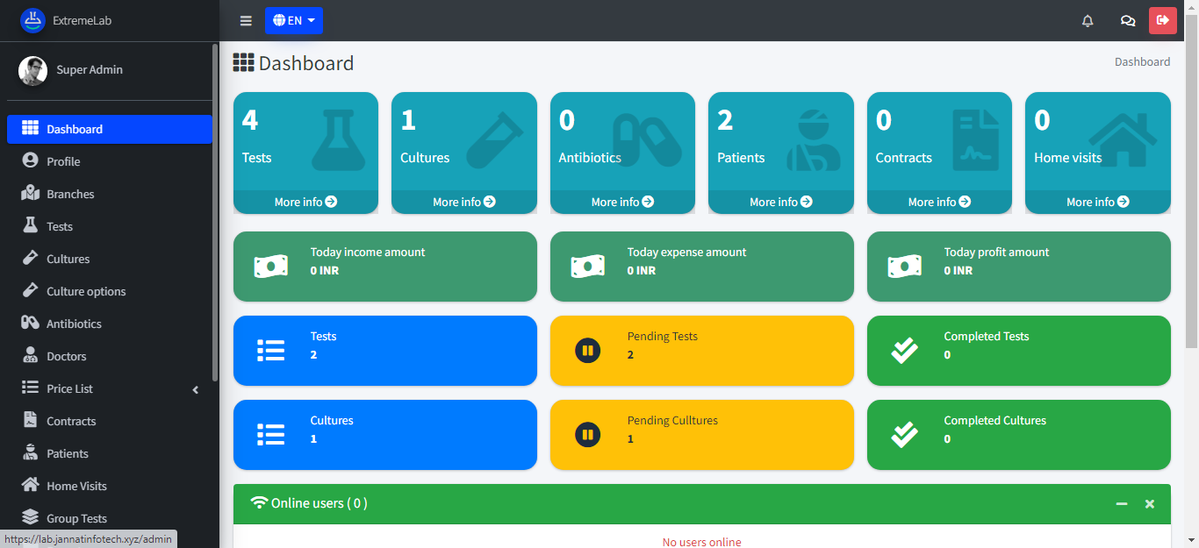Open the EN language dropdown
1199x548 pixels.
tap(293, 21)
